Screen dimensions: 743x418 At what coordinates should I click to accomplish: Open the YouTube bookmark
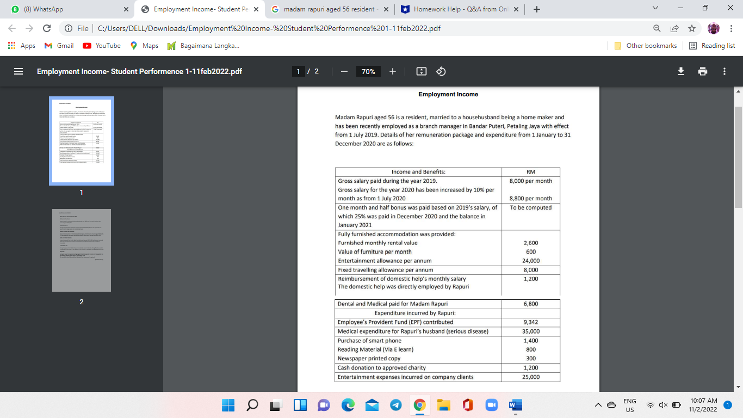click(x=101, y=46)
